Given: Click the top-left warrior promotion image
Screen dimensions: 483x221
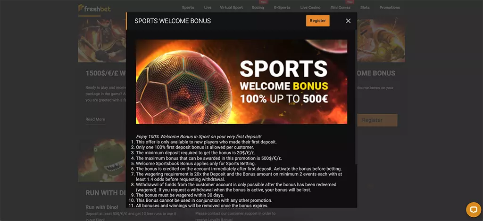Looking at the screenshot, I should (102, 40).
